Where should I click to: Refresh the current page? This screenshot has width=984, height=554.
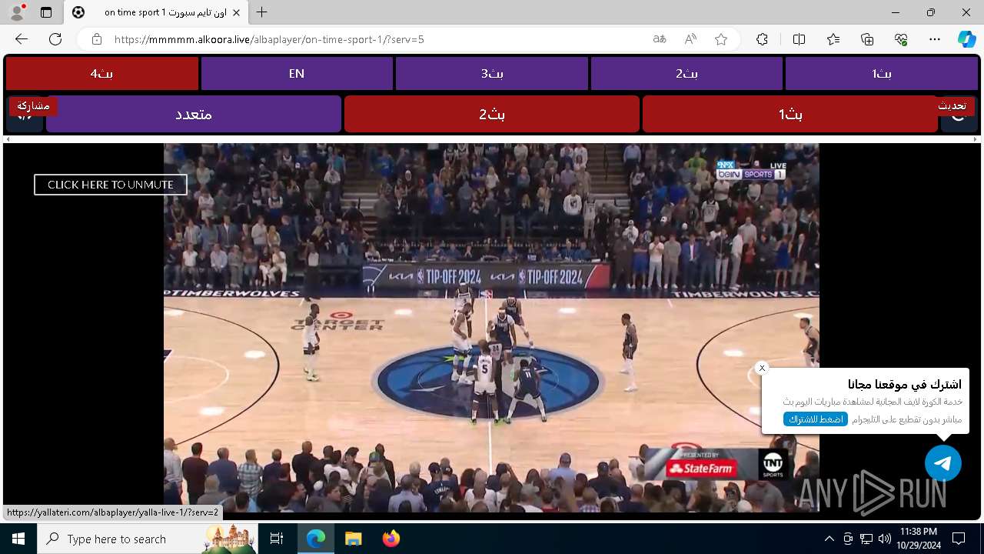55,39
